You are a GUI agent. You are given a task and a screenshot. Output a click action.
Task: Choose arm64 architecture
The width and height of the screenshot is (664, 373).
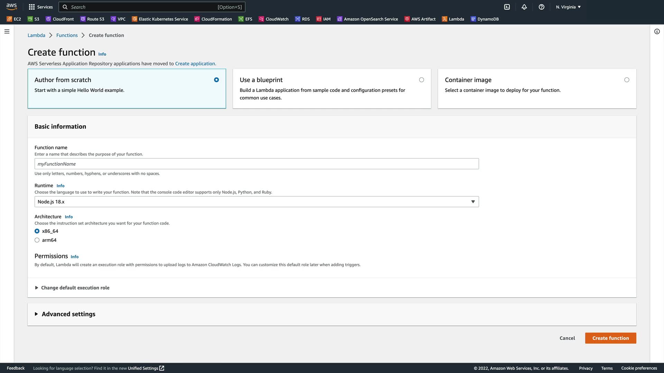pos(37,240)
